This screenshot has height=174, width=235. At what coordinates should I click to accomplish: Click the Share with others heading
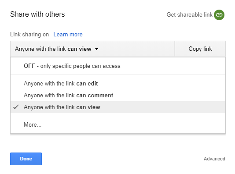(37, 14)
